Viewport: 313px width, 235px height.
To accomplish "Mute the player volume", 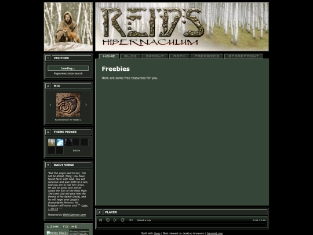I will click(131, 220).
